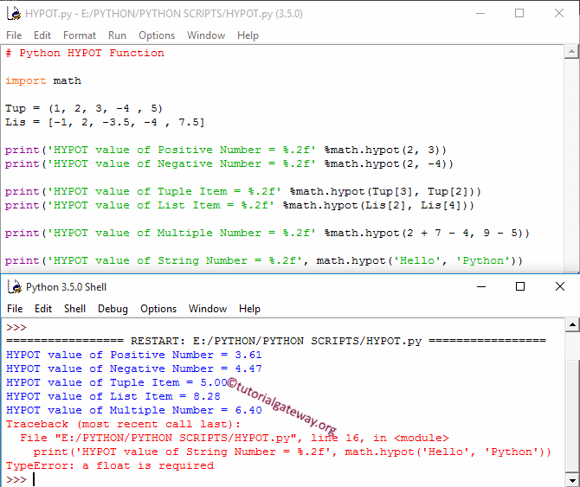Click the editor print line for Tuple Item
This screenshot has width=580, height=487.
tap(243, 191)
